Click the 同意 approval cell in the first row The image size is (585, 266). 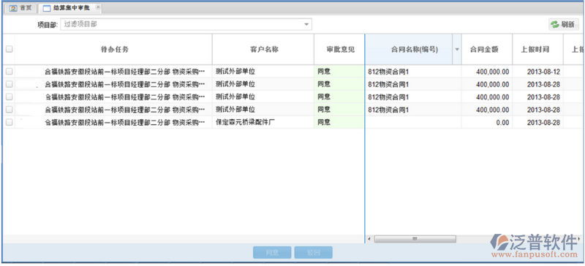339,72
